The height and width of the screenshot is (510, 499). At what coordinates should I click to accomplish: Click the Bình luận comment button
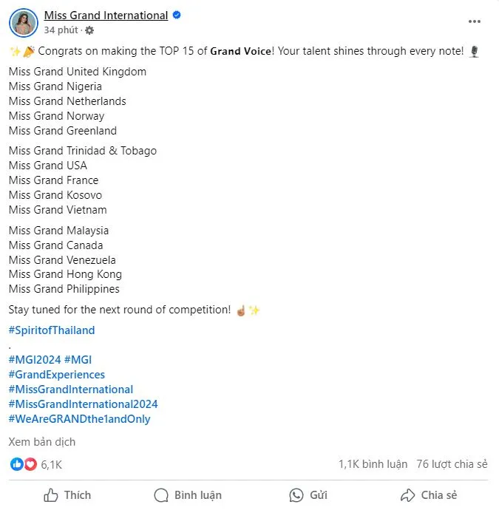[x=188, y=495]
